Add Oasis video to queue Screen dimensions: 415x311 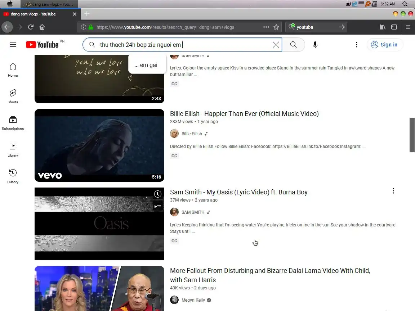pyautogui.click(x=158, y=206)
